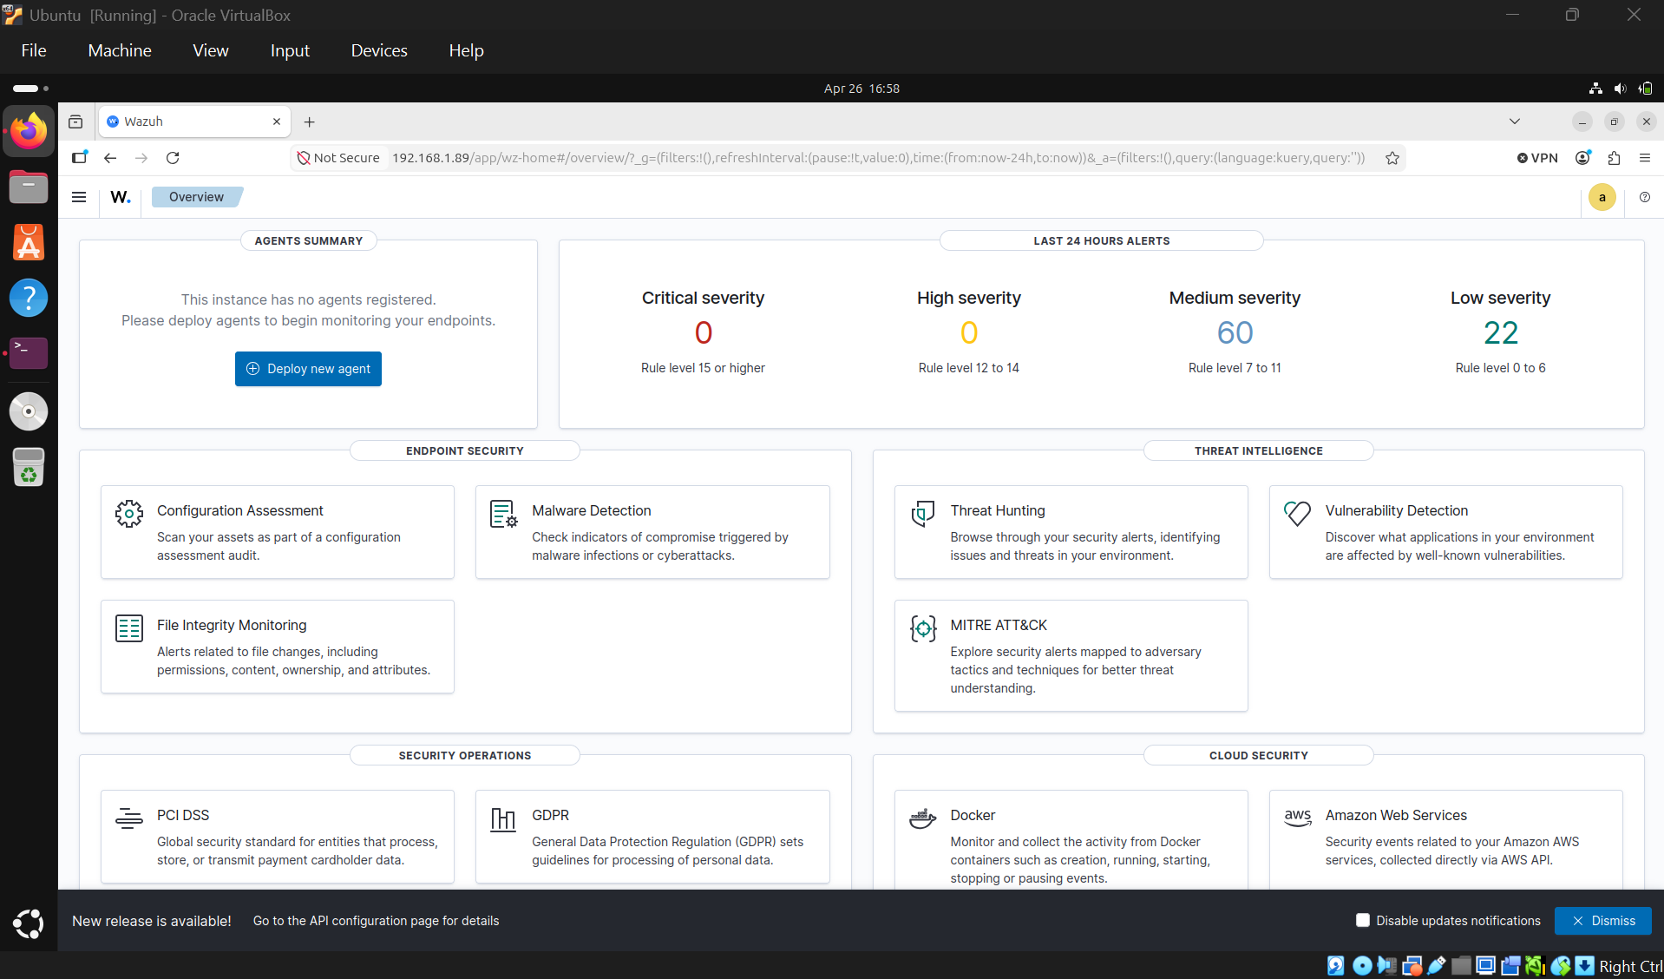Open the VirtualBox Help menu
1664x979 pixels.
point(466,50)
